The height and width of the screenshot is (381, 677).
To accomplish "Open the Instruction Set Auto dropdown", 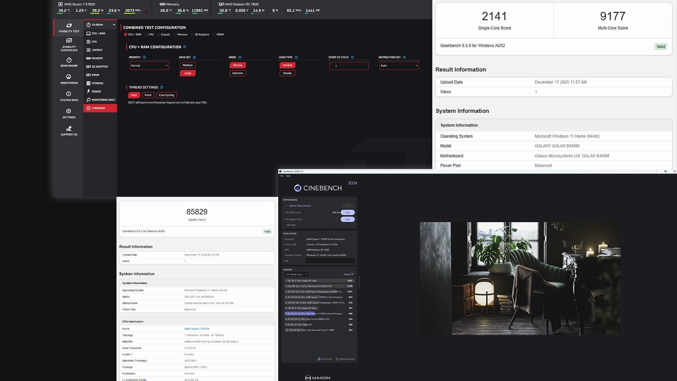I will click(399, 66).
